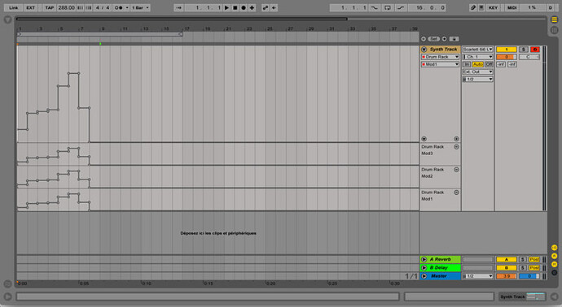Select the Synth Track title bar
The image size is (562, 307).
coord(441,50)
